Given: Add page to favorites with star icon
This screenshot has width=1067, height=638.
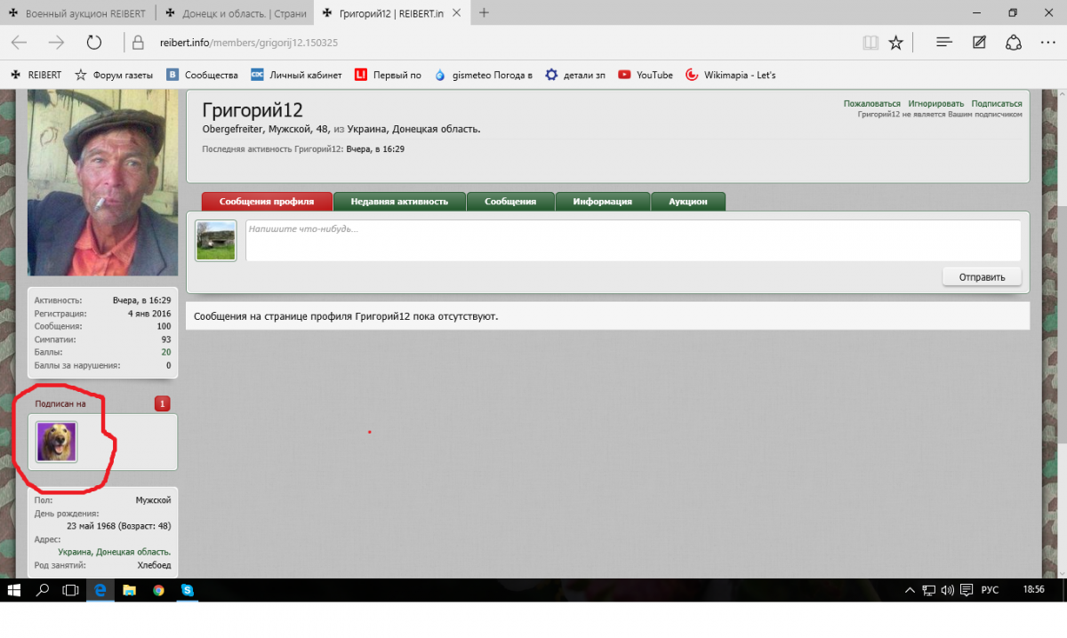Looking at the screenshot, I should [896, 43].
